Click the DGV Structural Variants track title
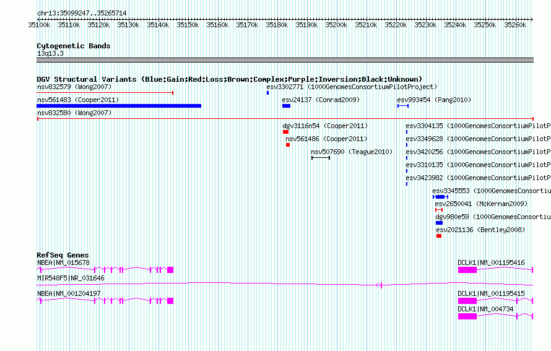551x351 pixels. pos(229,79)
